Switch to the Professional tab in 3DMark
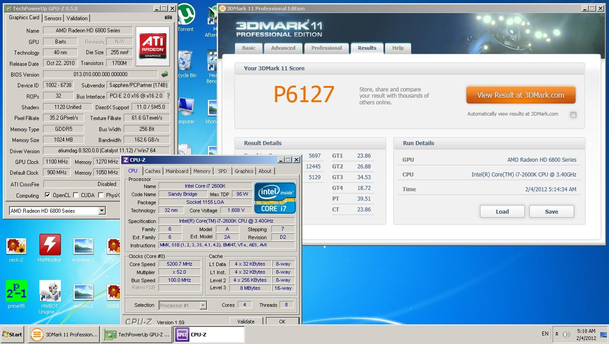This screenshot has height=344, width=609. pyautogui.click(x=326, y=48)
